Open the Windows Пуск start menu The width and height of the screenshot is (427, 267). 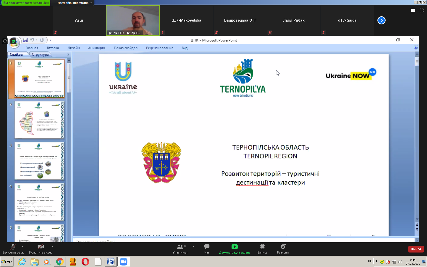coord(7,262)
